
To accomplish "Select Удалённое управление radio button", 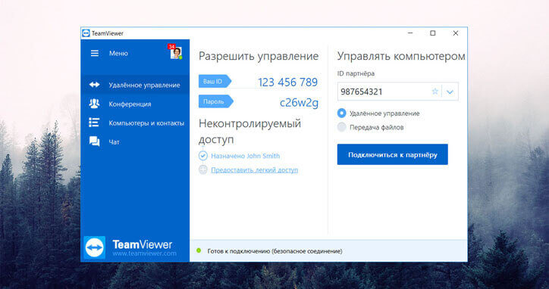I will tap(341, 113).
